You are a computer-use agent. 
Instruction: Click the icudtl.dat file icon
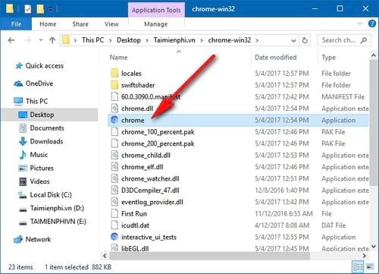point(114,225)
